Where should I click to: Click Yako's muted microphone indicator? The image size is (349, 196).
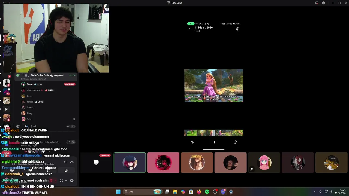click(74, 119)
